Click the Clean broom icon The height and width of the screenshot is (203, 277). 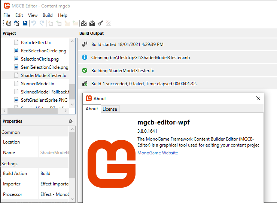pyautogui.click(x=100, y=23)
